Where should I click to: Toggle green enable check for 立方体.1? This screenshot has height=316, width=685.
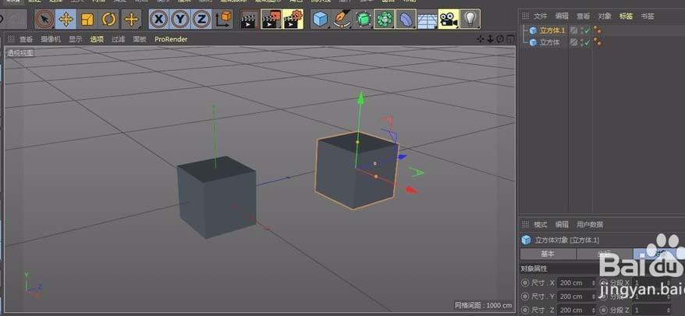pyautogui.click(x=586, y=30)
